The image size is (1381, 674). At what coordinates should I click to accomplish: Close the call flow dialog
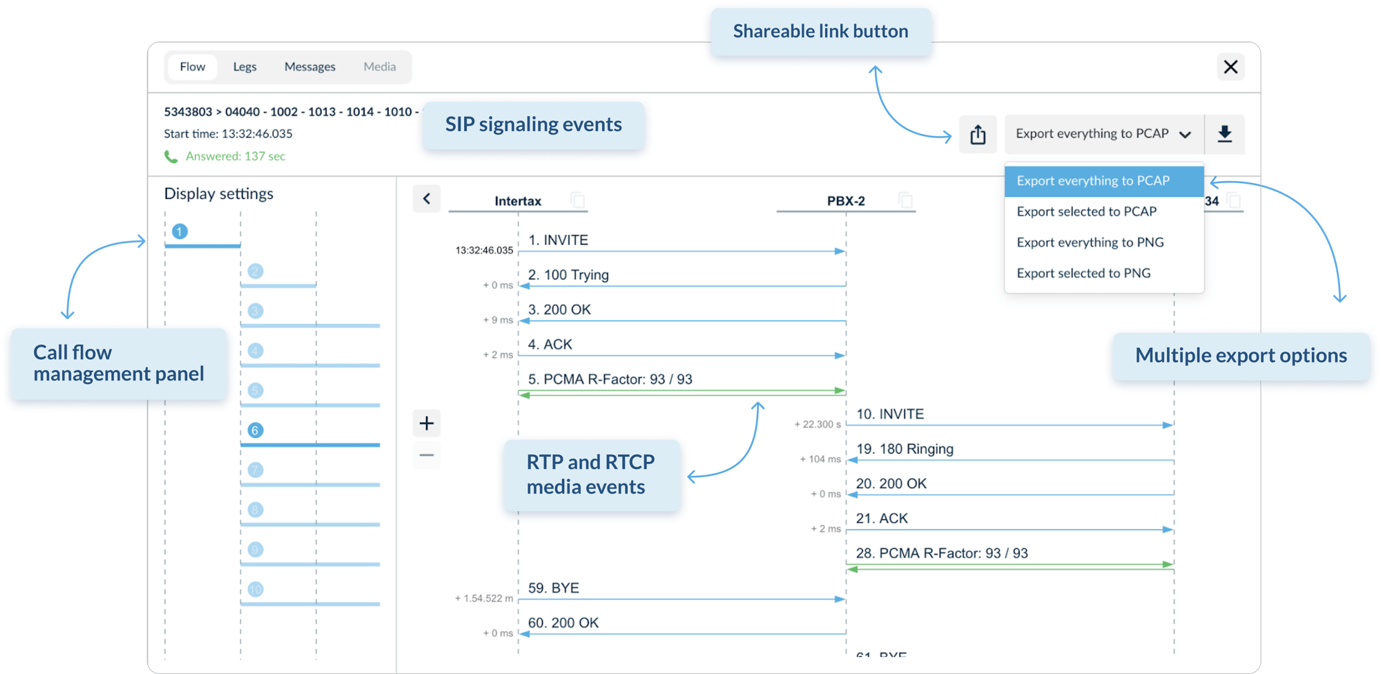tap(1230, 67)
